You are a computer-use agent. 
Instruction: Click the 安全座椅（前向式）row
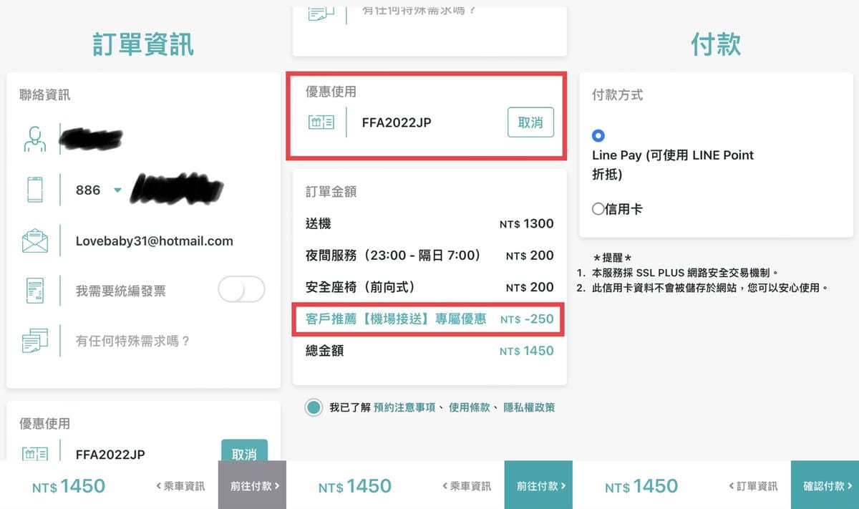pos(429,286)
